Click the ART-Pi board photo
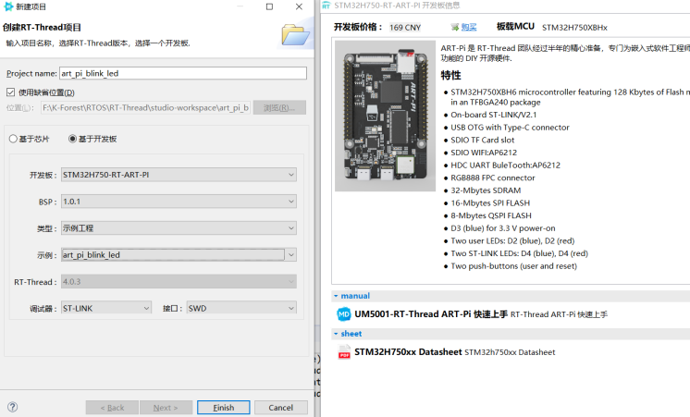This screenshot has width=690, height=417. point(385,116)
